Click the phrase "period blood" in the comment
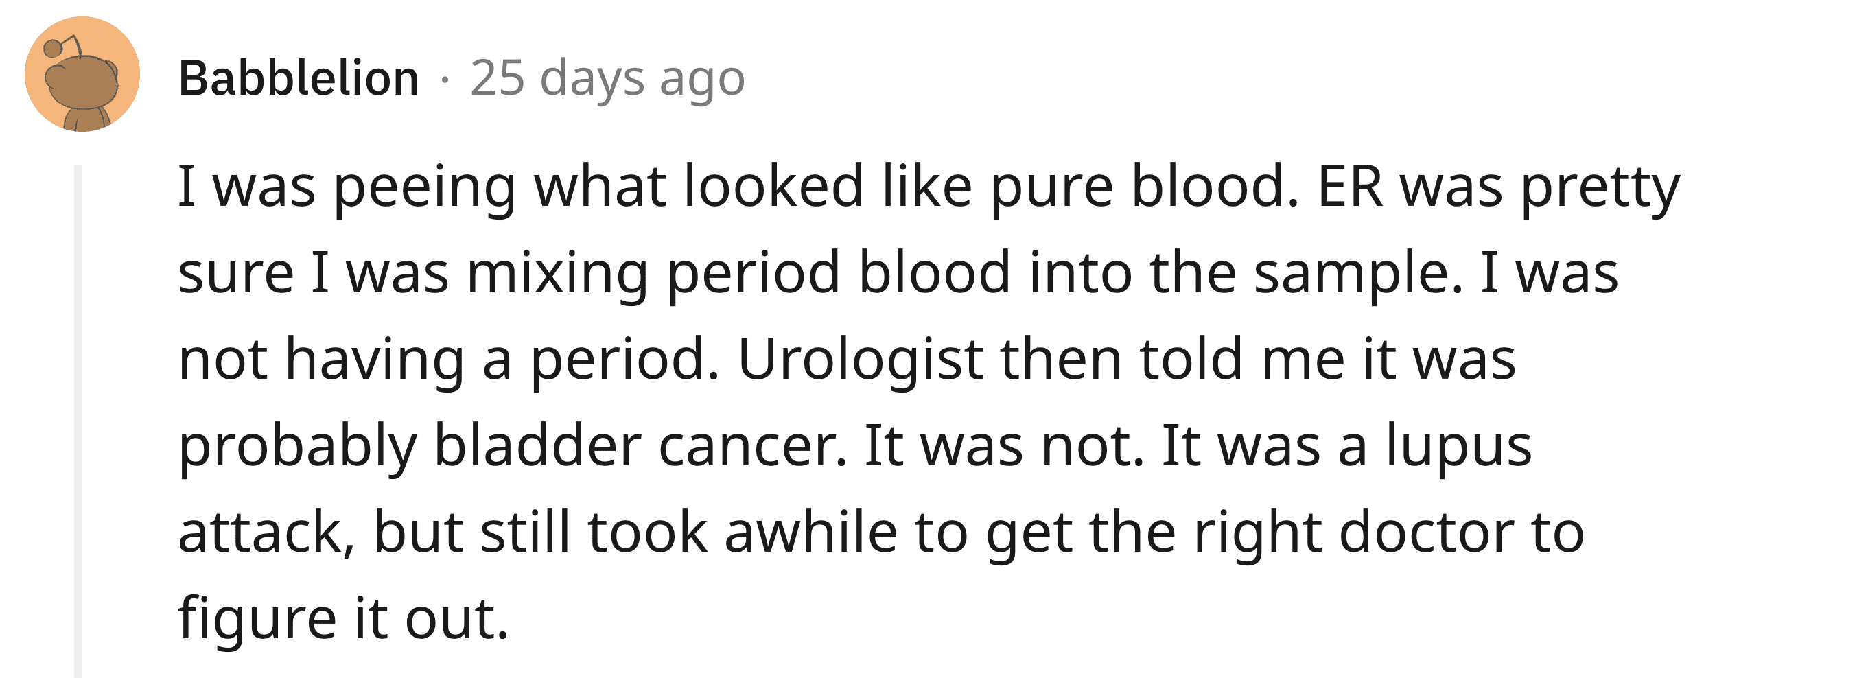The height and width of the screenshot is (678, 1868). (839, 273)
